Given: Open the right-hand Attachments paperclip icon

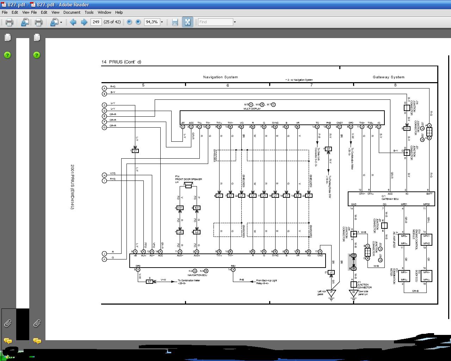Looking at the screenshot, I should pyautogui.click(x=37, y=323).
